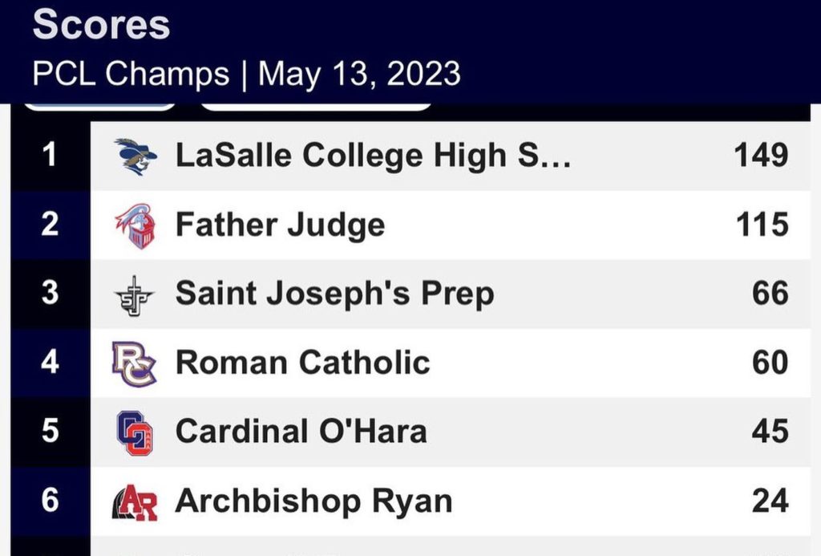Viewport: 821px width, 556px height.
Task: Click the score 66 for Saint Joseph's
Action: click(770, 294)
